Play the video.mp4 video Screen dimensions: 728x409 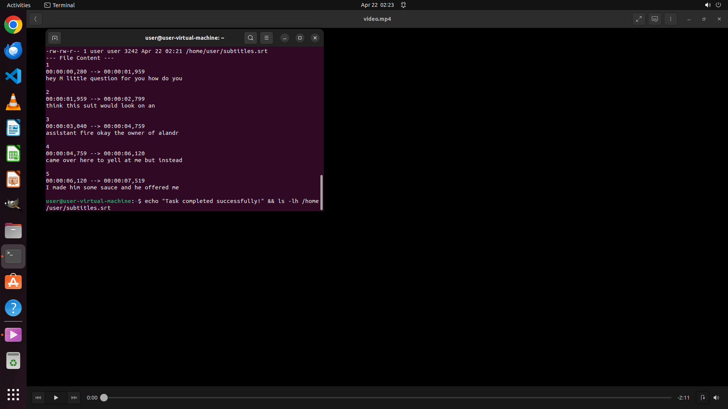coord(56,398)
